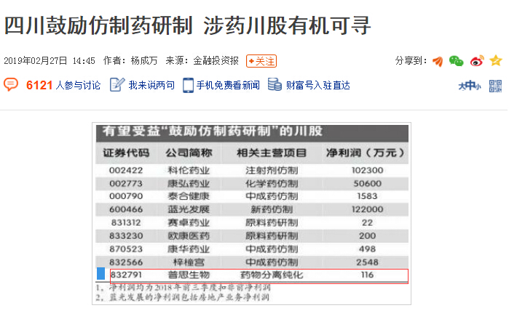Open 6121 人参与讨论 discussion link

click(63, 86)
